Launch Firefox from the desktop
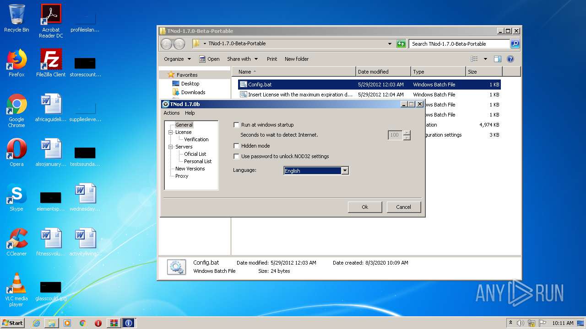 tap(16, 63)
